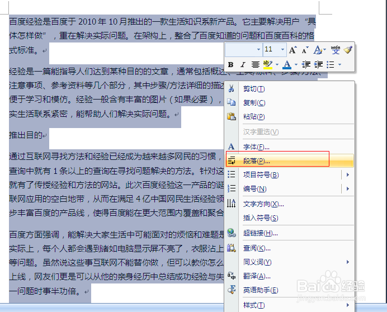Choose 剪切(T) from context menu
The height and width of the screenshot is (312, 387).
coord(254,89)
